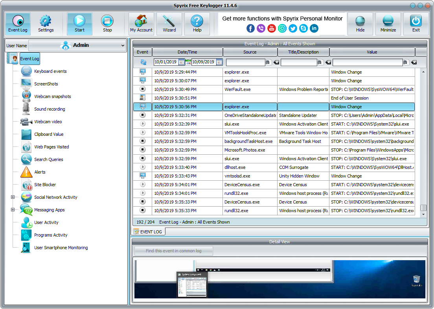This screenshot has width=434, height=309.
Task: Click the event list scrollbar down arrow
Action: coord(423,214)
